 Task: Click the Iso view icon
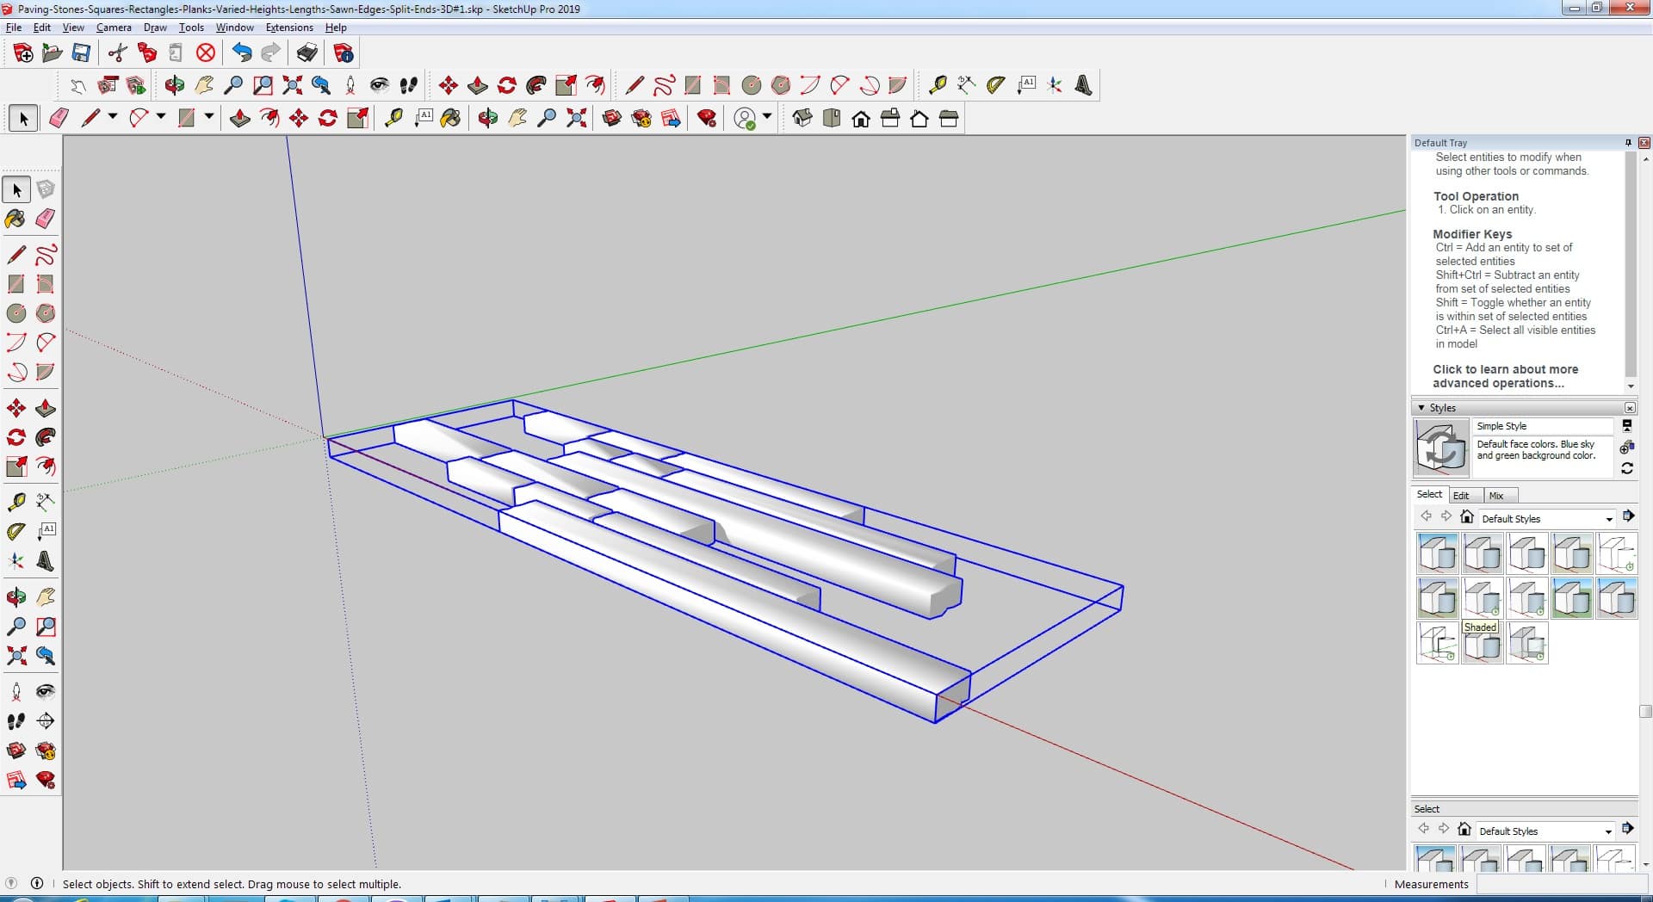click(x=802, y=119)
